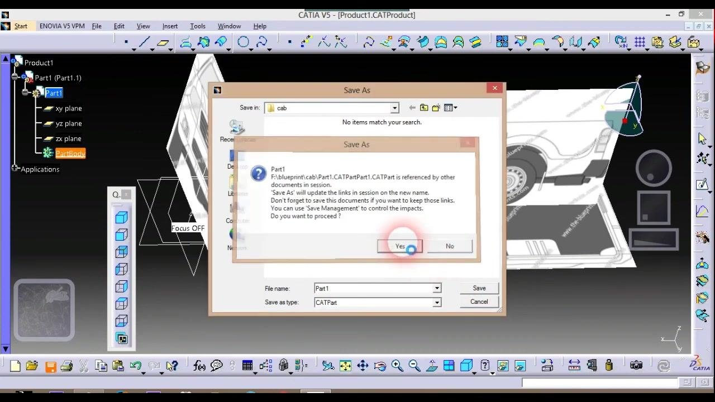
Task: Open the View menu
Action: tap(143, 26)
